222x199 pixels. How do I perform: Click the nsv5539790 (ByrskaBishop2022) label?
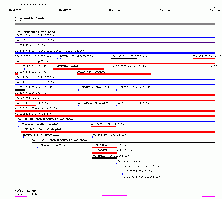coord(37,35)
